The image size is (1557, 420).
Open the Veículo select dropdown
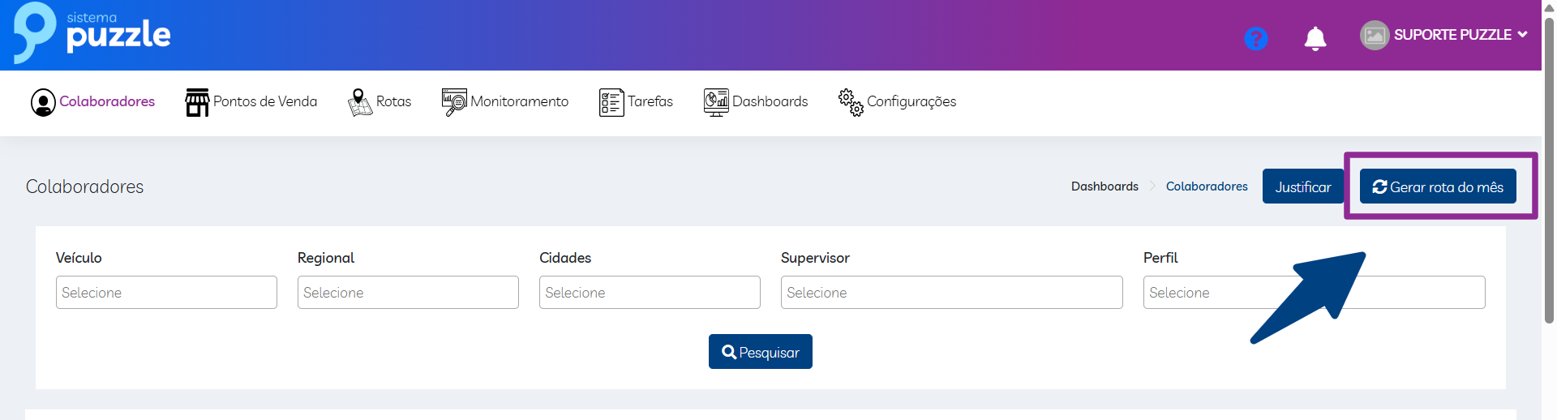pyautogui.click(x=166, y=292)
